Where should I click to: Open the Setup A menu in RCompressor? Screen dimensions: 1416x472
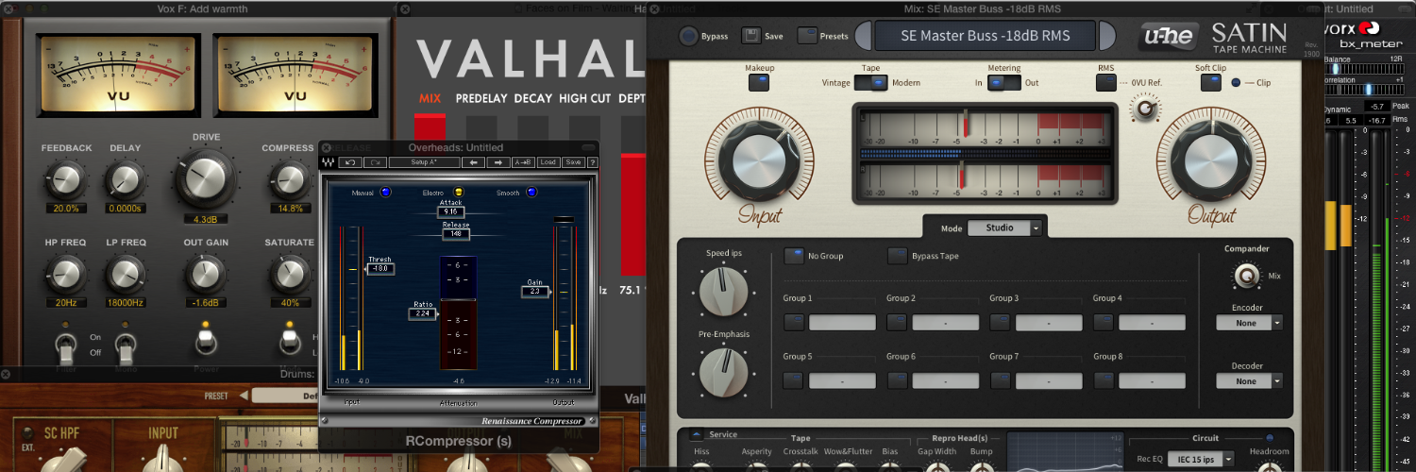[423, 162]
